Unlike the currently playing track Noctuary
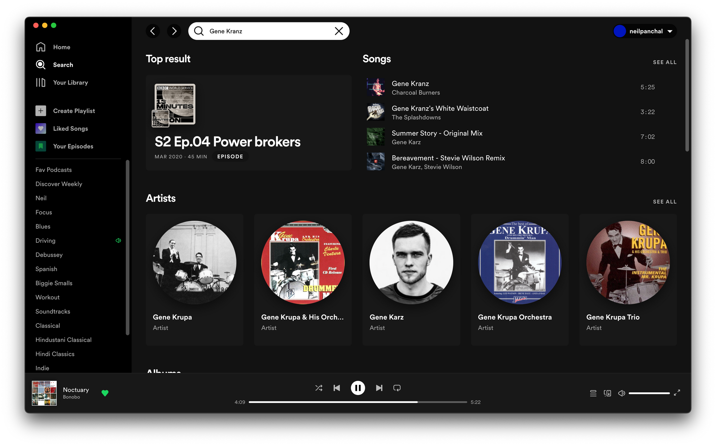Screen dimensions: 716x446 tap(105, 393)
